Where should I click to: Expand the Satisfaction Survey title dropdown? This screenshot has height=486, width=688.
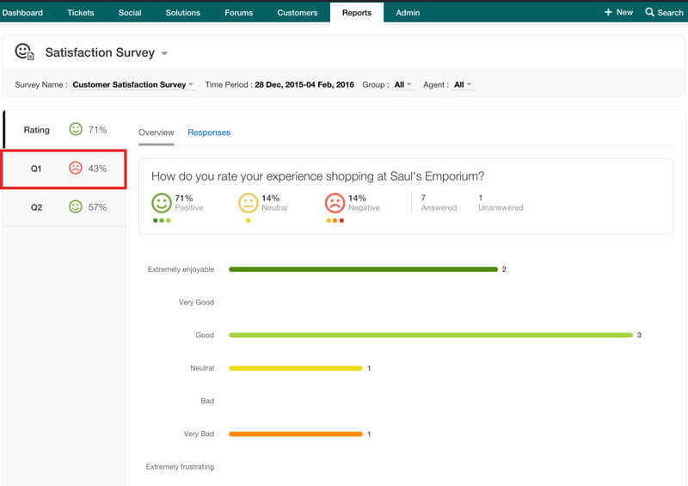coord(164,53)
